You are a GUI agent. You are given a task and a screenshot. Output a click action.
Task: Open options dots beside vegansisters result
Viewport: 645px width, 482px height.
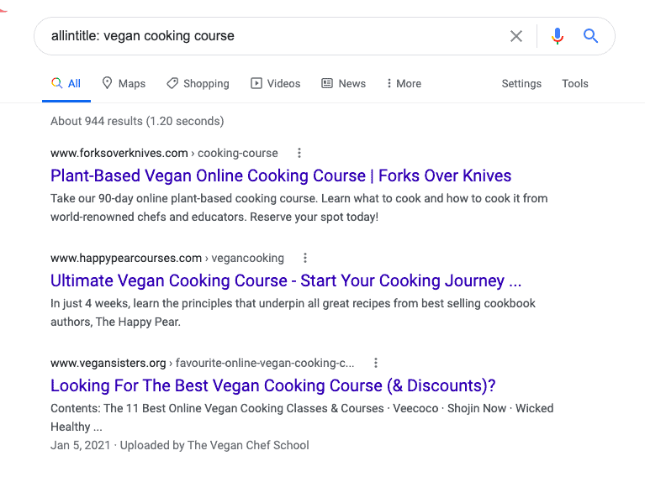[x=376, y=363]
